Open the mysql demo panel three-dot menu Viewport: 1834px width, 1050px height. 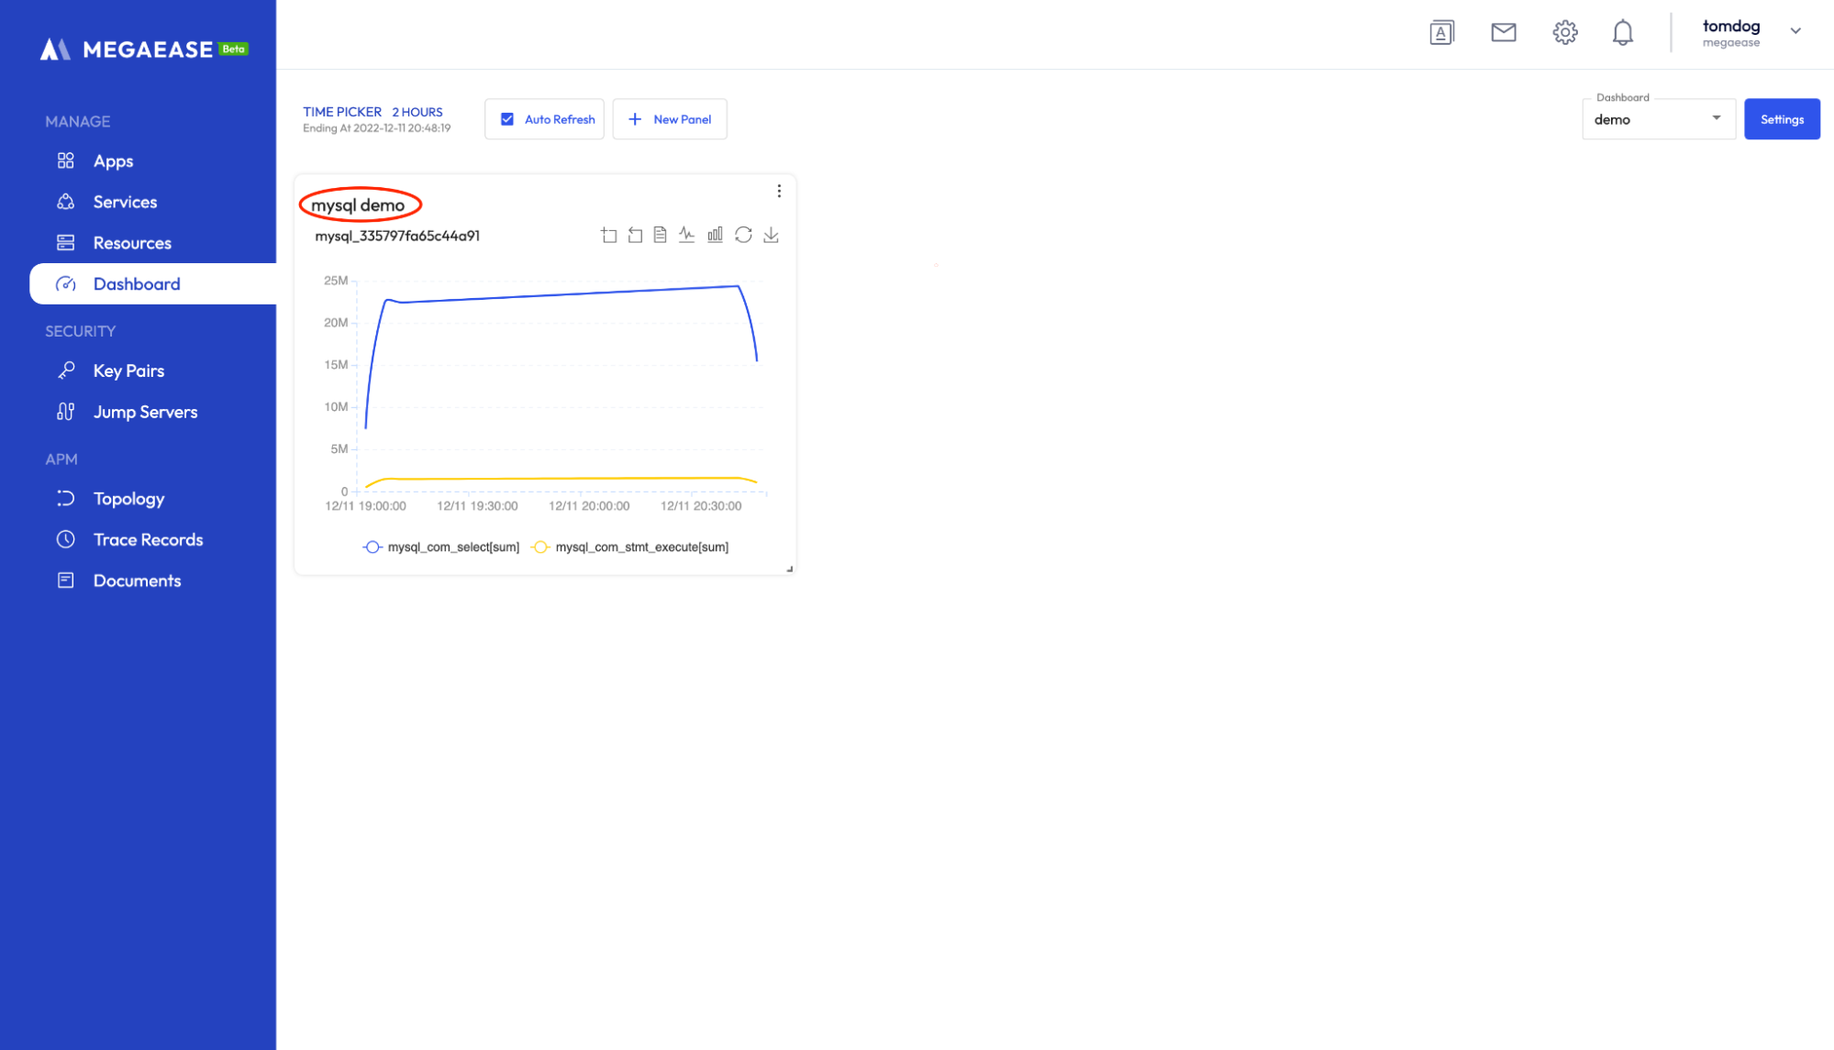click(x=779, y=191)
